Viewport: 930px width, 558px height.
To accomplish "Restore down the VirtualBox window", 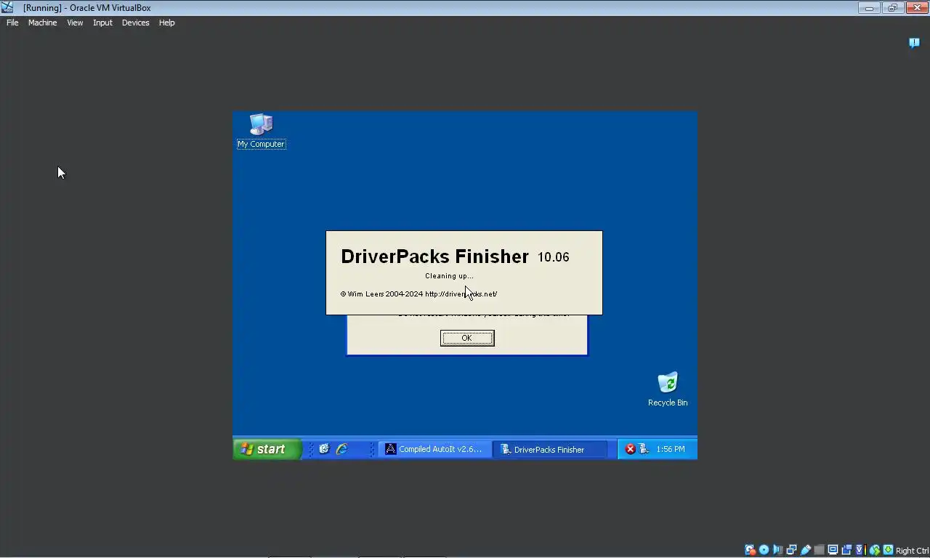I will (893, 7).
